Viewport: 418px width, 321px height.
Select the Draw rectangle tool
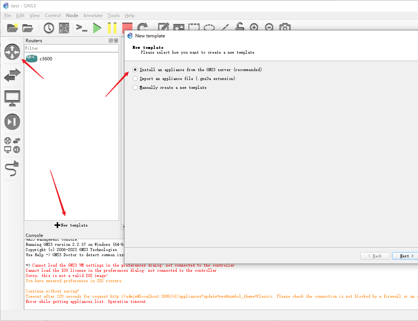click(x=194, y=27)
